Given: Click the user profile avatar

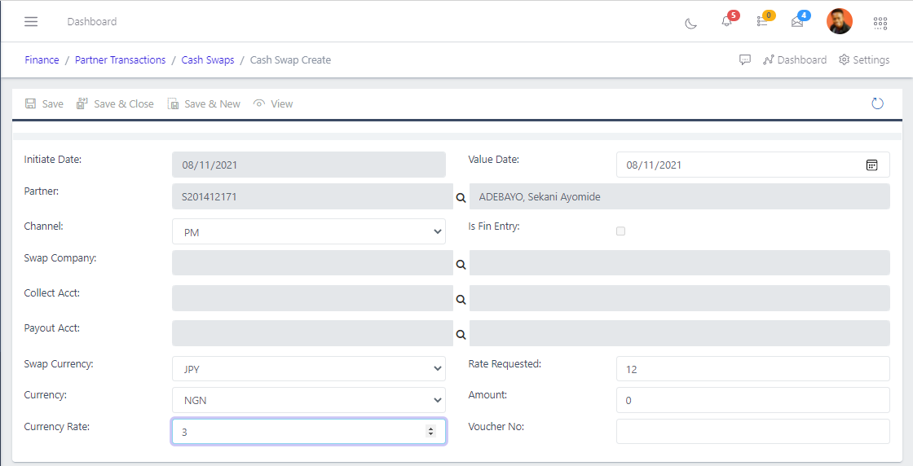Looking at the screenshot, I should click(839, 21).
